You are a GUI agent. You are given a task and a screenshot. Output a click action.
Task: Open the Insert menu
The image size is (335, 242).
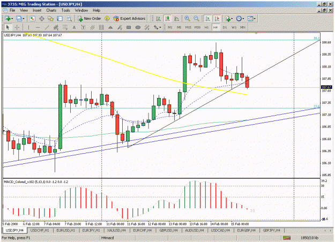[37, 11]
